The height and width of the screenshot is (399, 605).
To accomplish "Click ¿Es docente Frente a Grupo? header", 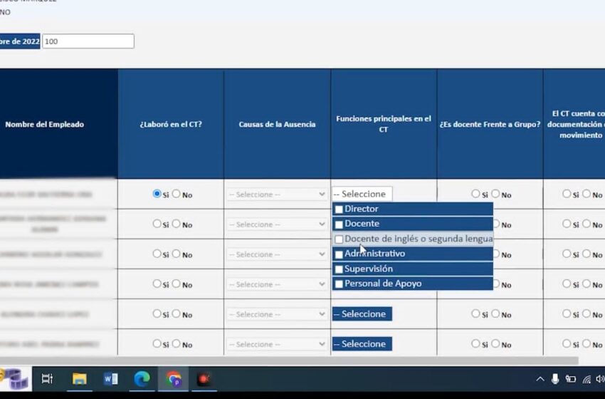I will coord(490,125).
